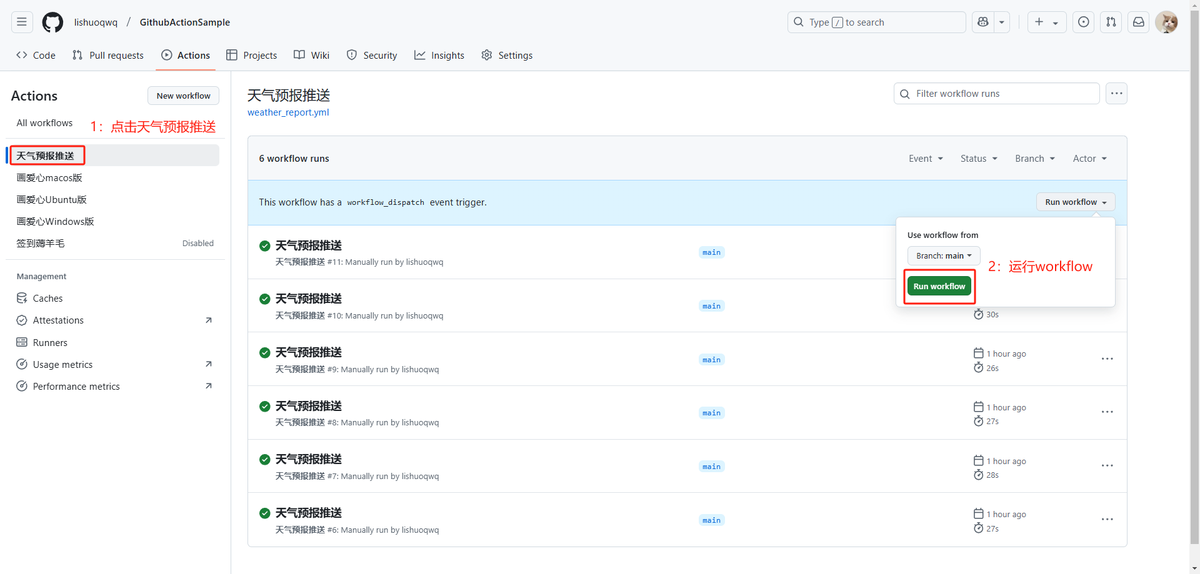This screenshot has height=574, width=1200.
Task: Click the user profile avatar
Action: tap(1166, 22)
